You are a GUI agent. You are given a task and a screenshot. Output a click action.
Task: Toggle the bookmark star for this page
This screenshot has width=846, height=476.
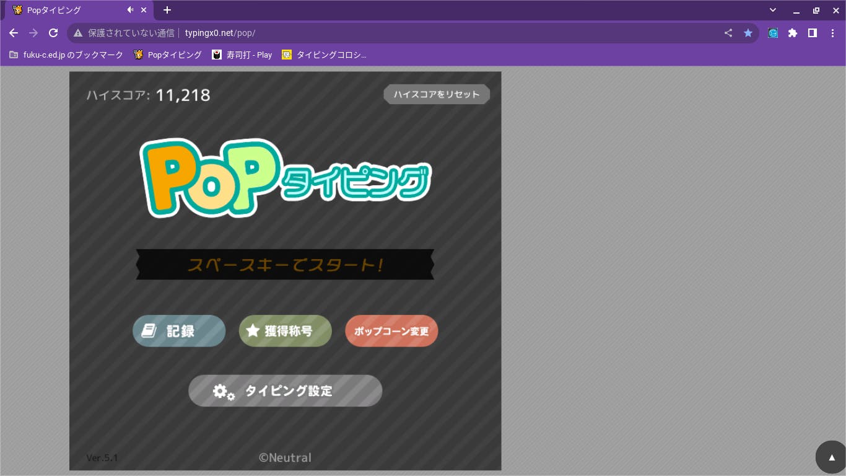[748, 33]
